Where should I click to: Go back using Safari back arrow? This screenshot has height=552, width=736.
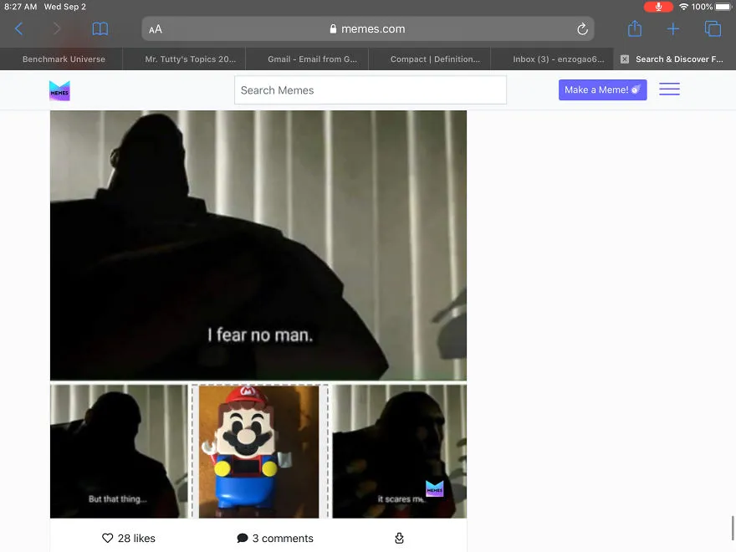pyautogui.click(x=18, y=29)
